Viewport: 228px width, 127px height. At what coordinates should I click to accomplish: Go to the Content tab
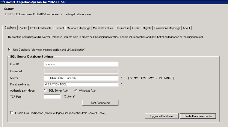tap(59, 28)
